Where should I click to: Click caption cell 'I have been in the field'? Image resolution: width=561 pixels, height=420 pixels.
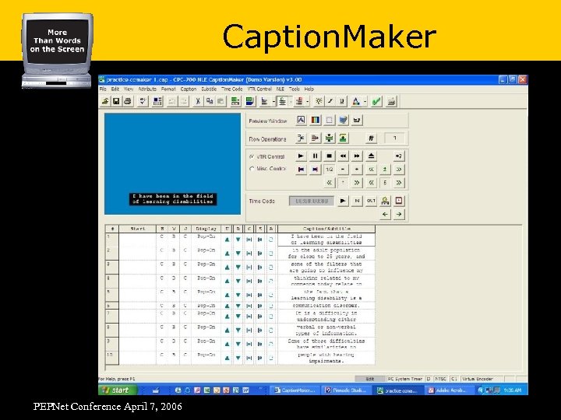click(326, 240)
